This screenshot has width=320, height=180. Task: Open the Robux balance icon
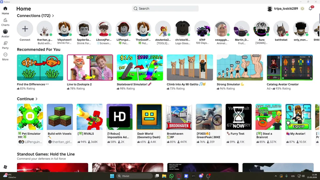pos(302,8)
